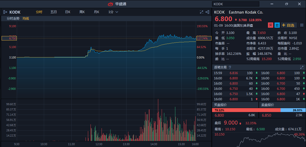
Task: Switch to the 五日 chart tab
Action: [x=54, y=12]
